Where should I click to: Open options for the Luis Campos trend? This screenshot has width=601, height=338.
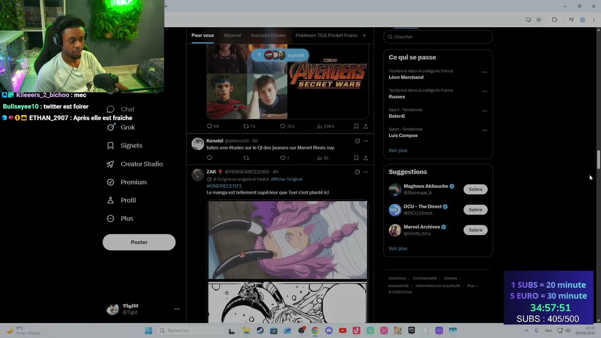pos(485,131)
